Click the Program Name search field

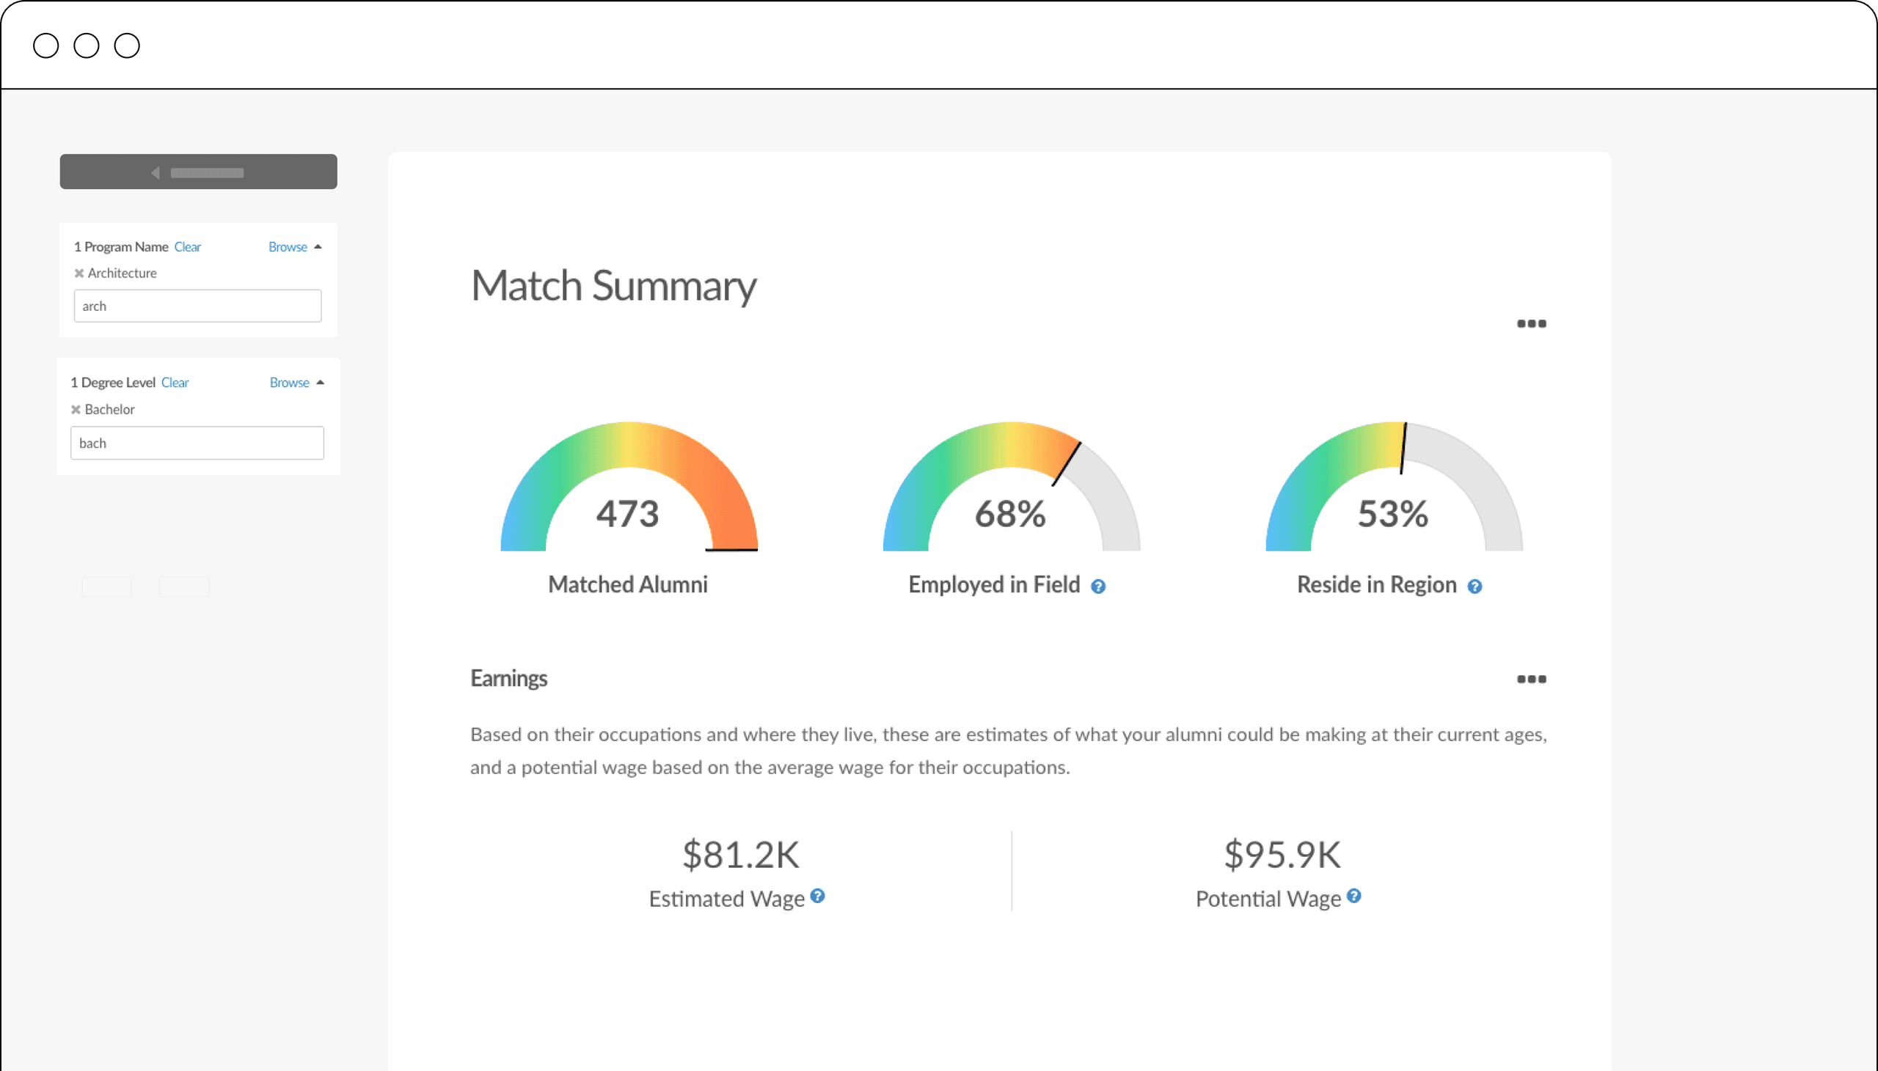pyautogui.click(x=197, y=306)
